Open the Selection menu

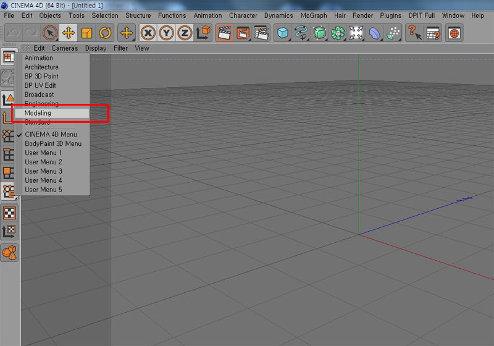[x=105, y=15]
